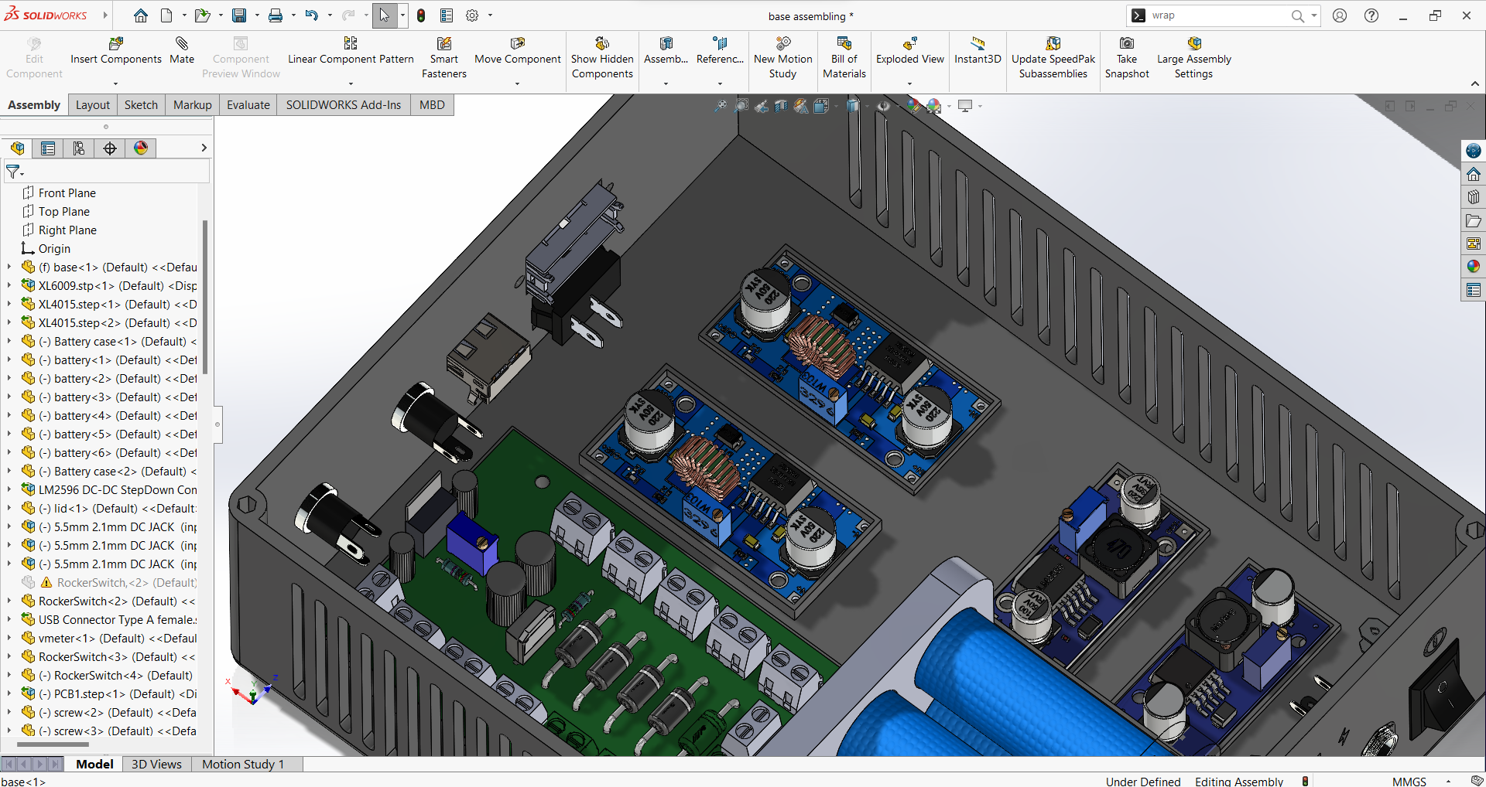Click the Zoom to Fit icon

pyautogui.click(x=720, y=106)
